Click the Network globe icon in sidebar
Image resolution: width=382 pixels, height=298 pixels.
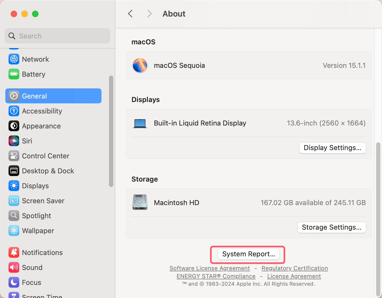14,59
